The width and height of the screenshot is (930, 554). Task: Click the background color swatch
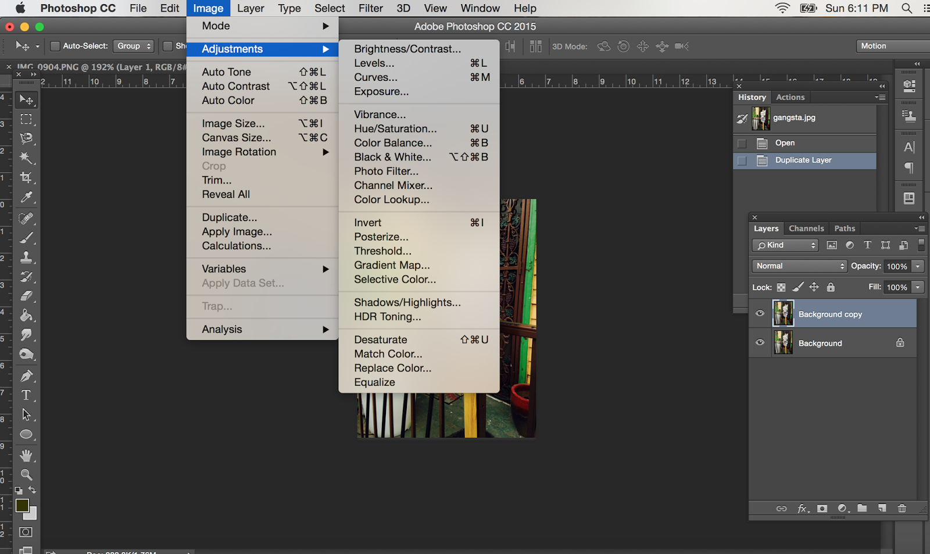[33, 516]
